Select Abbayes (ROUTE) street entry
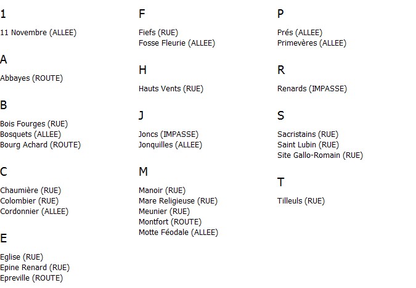 click(x=31, y=78)
